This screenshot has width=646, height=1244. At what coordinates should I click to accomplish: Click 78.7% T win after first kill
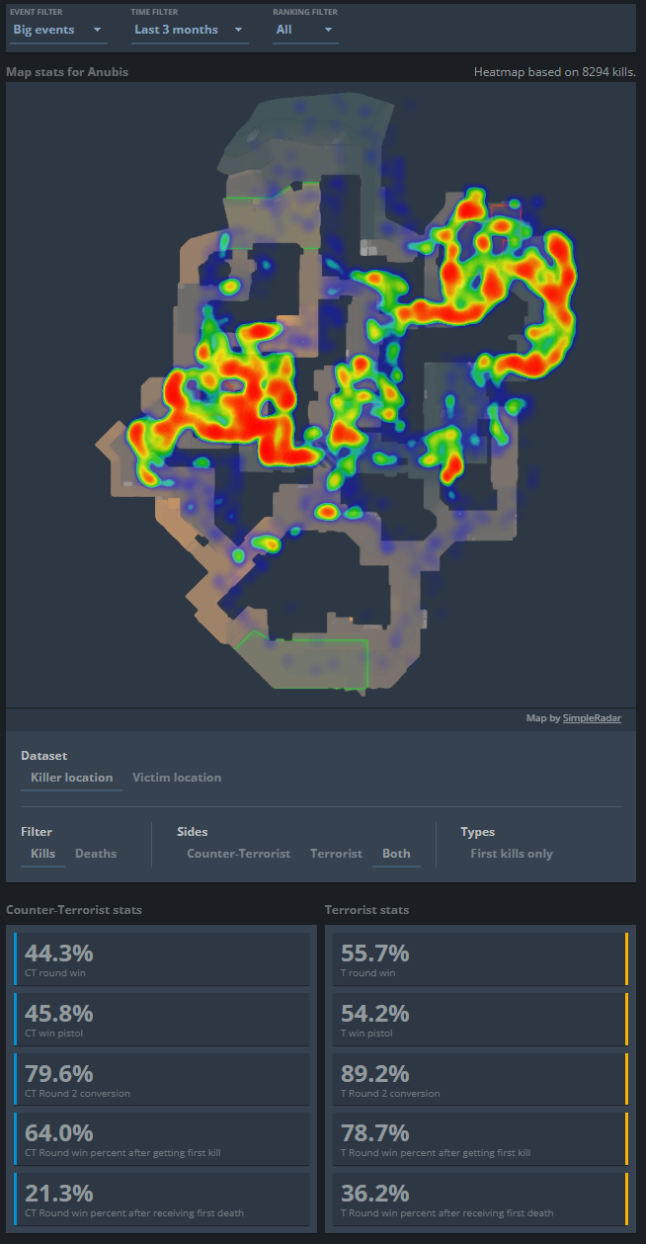point(480,1139)
